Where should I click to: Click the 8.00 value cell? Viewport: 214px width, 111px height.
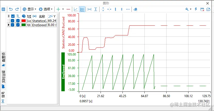tap(52, 25)
